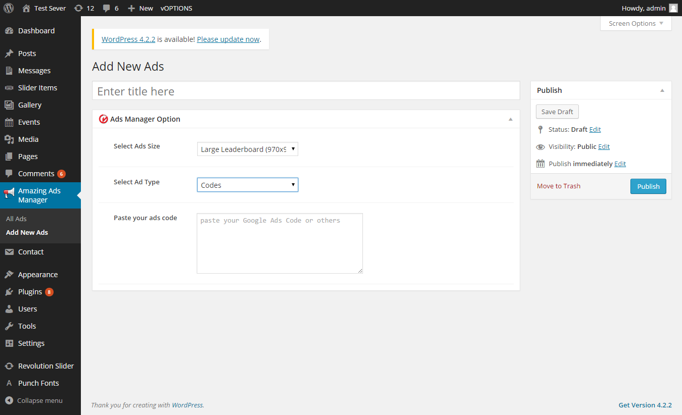Click the Collapse menu arrow icon
This screenshot has height=415, width=682.
click(x=9, y=400)
